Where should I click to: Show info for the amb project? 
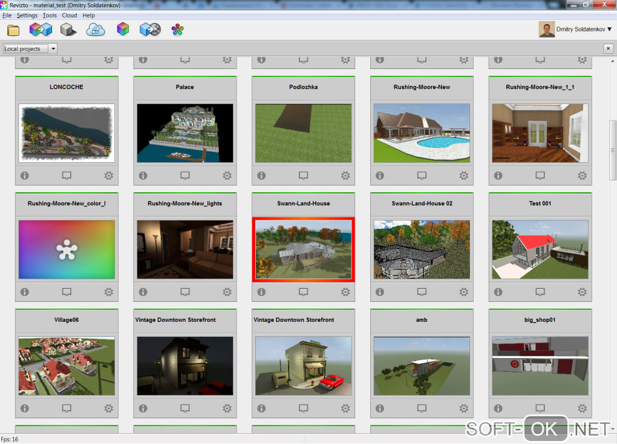(x=380, y=408)
